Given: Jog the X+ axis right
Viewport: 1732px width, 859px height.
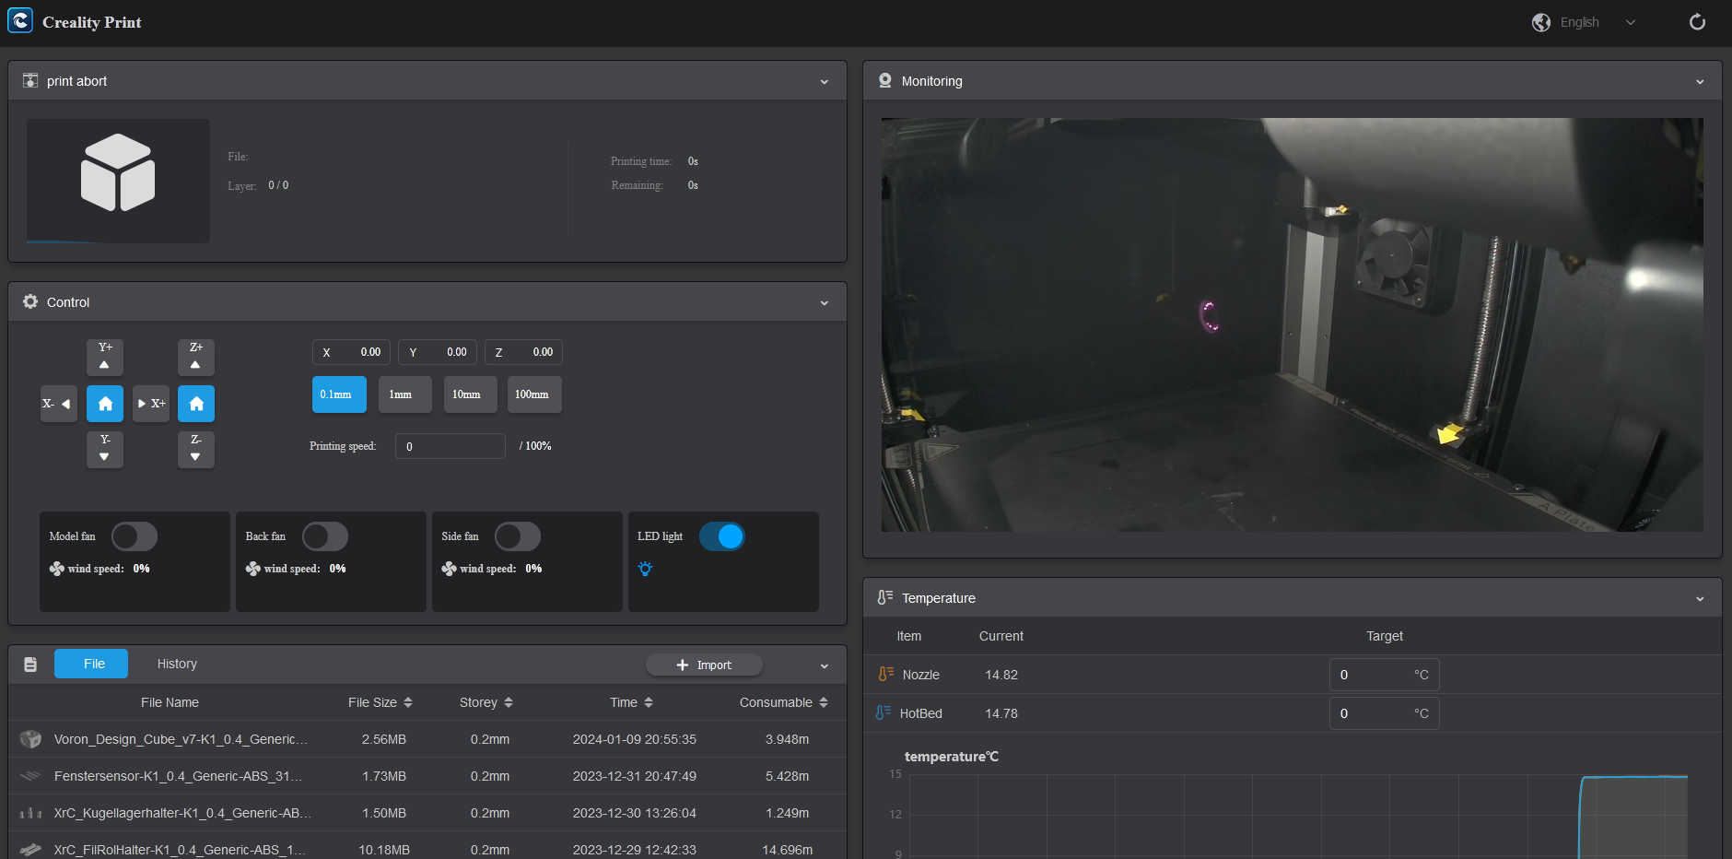Looking at the screenshot, I should point(151,404).
